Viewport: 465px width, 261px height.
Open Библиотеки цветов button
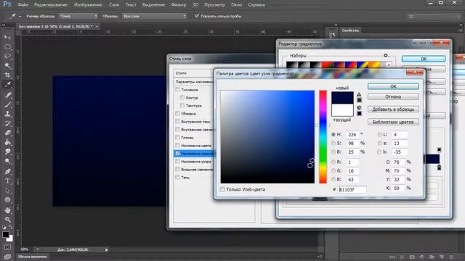pyautogui.click(x=393, y=122)
